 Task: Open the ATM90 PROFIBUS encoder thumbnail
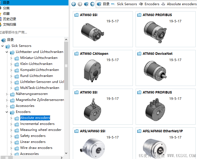pyautogui.click(x=155, y=110)
